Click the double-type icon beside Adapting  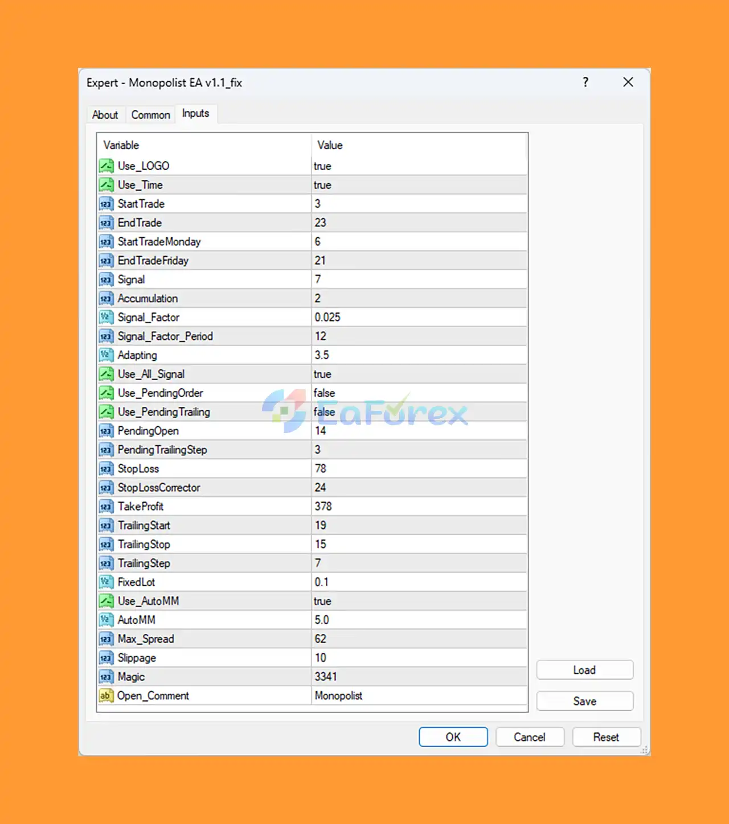point(107,355)
